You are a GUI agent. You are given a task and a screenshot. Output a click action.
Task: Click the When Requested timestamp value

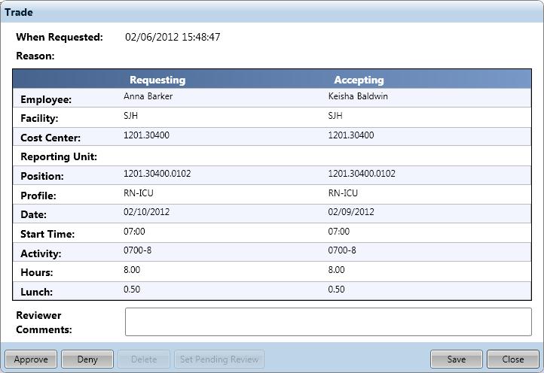pos(173,37)
